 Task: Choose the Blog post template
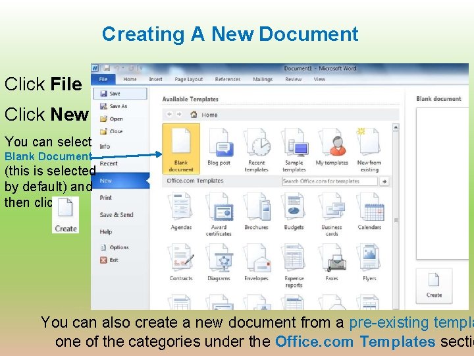[219, 148]
